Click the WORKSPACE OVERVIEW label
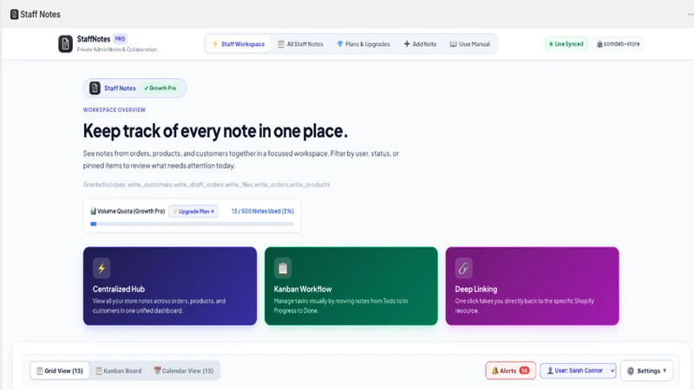The width and height of the screenshot is (694, 390). (x=115, y=110)
